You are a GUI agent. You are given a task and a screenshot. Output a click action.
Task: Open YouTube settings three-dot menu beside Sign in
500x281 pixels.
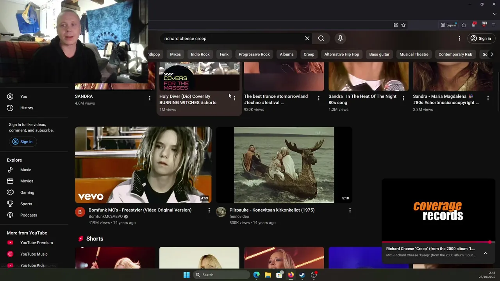coord(459,38)
